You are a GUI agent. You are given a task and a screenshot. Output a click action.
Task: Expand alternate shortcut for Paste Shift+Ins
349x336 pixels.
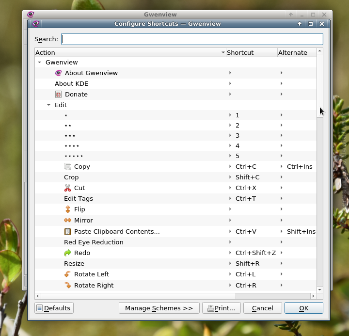pyautogui.click(x=281, y=231)
